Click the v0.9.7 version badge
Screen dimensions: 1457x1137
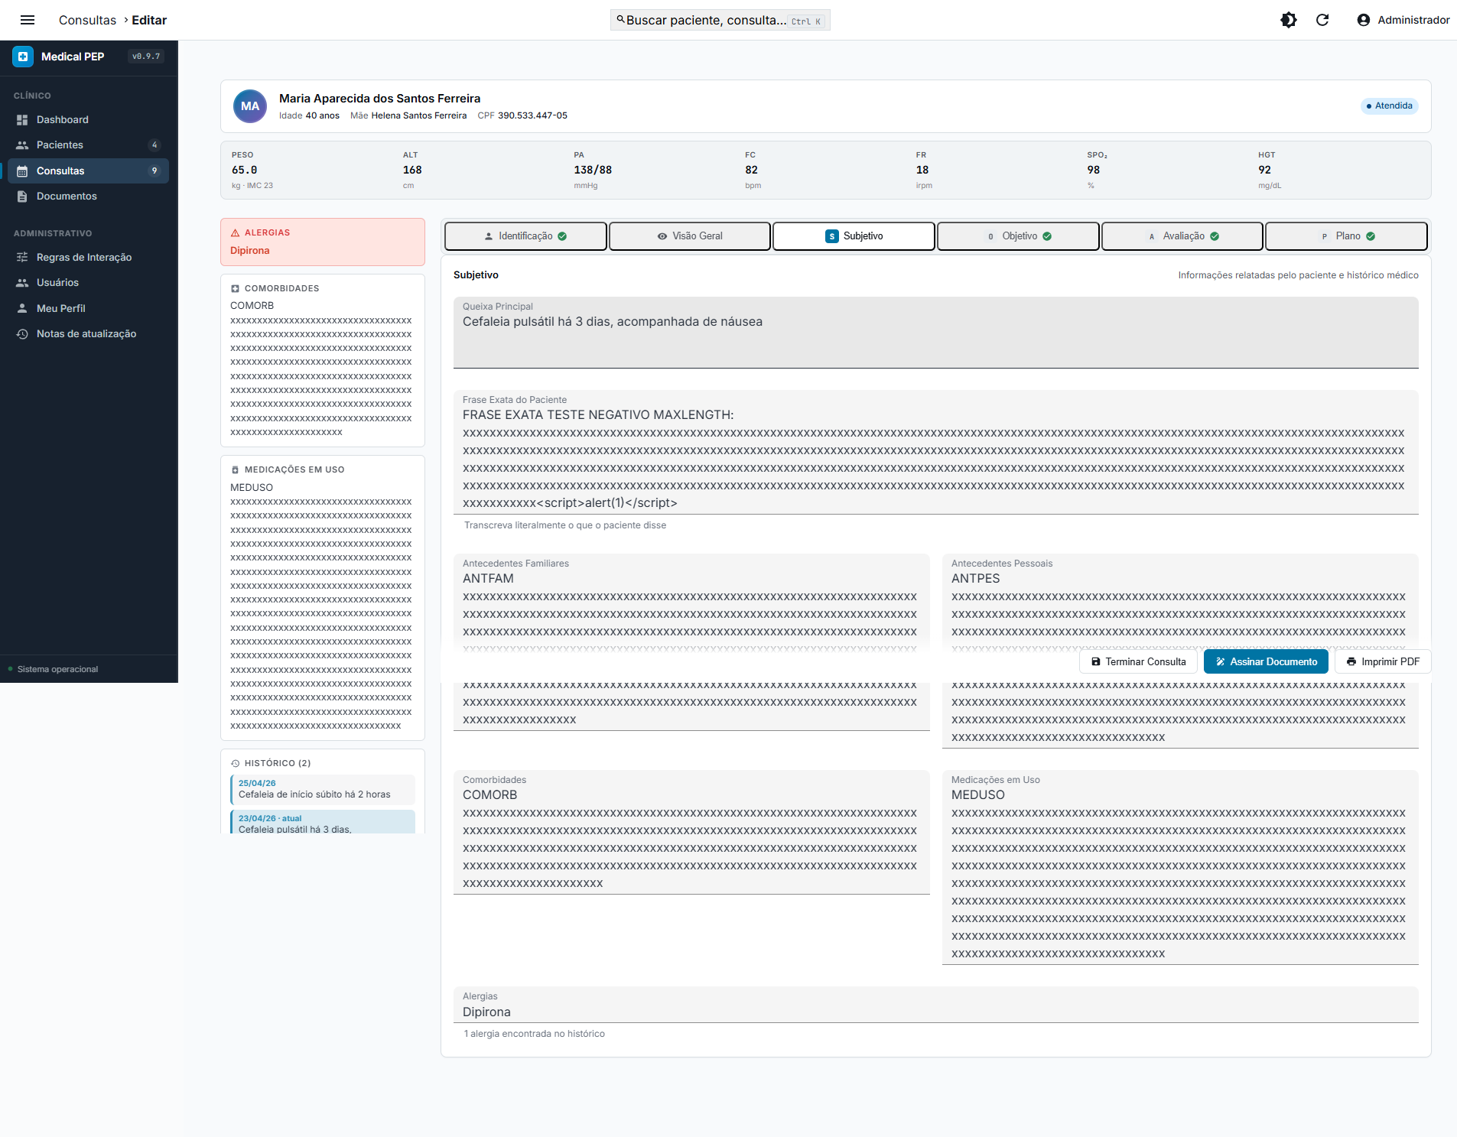pyautogui.click(x=146, y=57)
